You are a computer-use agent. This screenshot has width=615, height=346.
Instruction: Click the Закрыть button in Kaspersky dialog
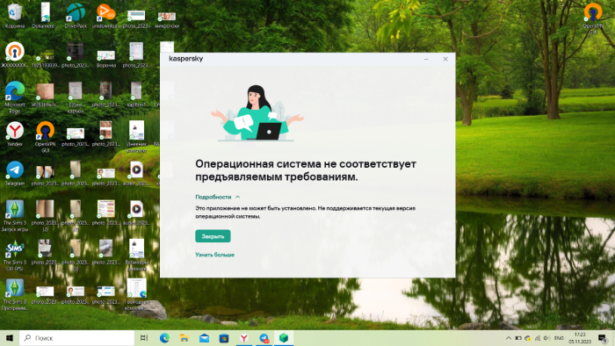click(213, 236)
